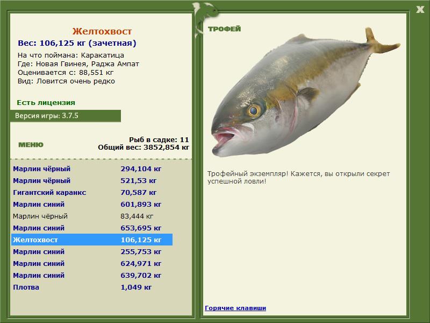
Task: Click the 'Есть лицензия' label
Action: pos(46,102)
